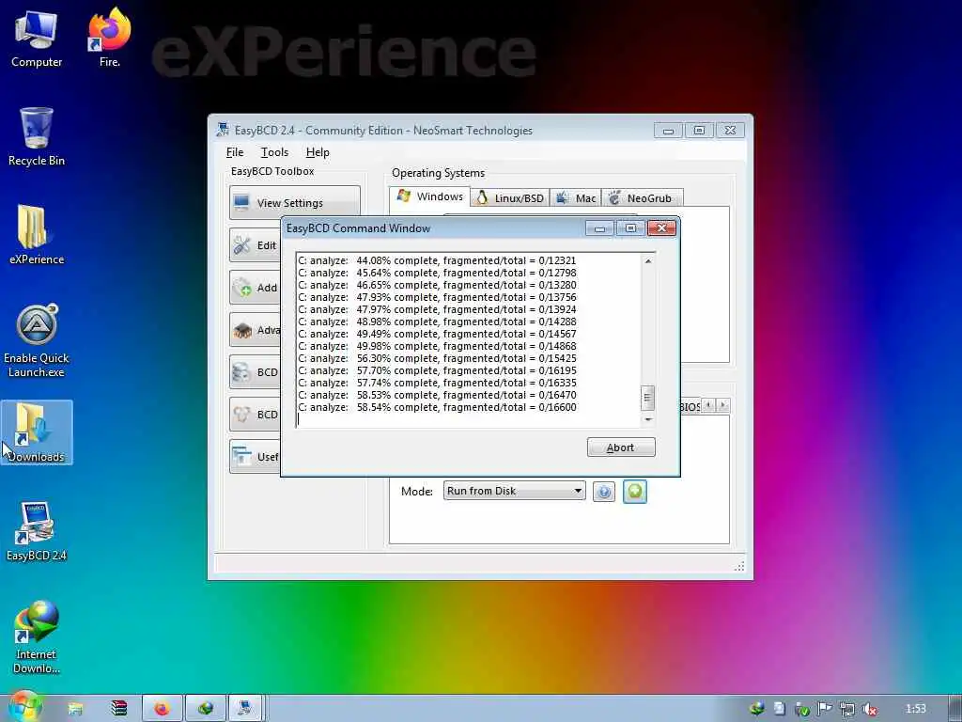Switch to Internet Download Manager taskbar button
This screenshot has width=962, height=722.
click(x=205, y=709)
